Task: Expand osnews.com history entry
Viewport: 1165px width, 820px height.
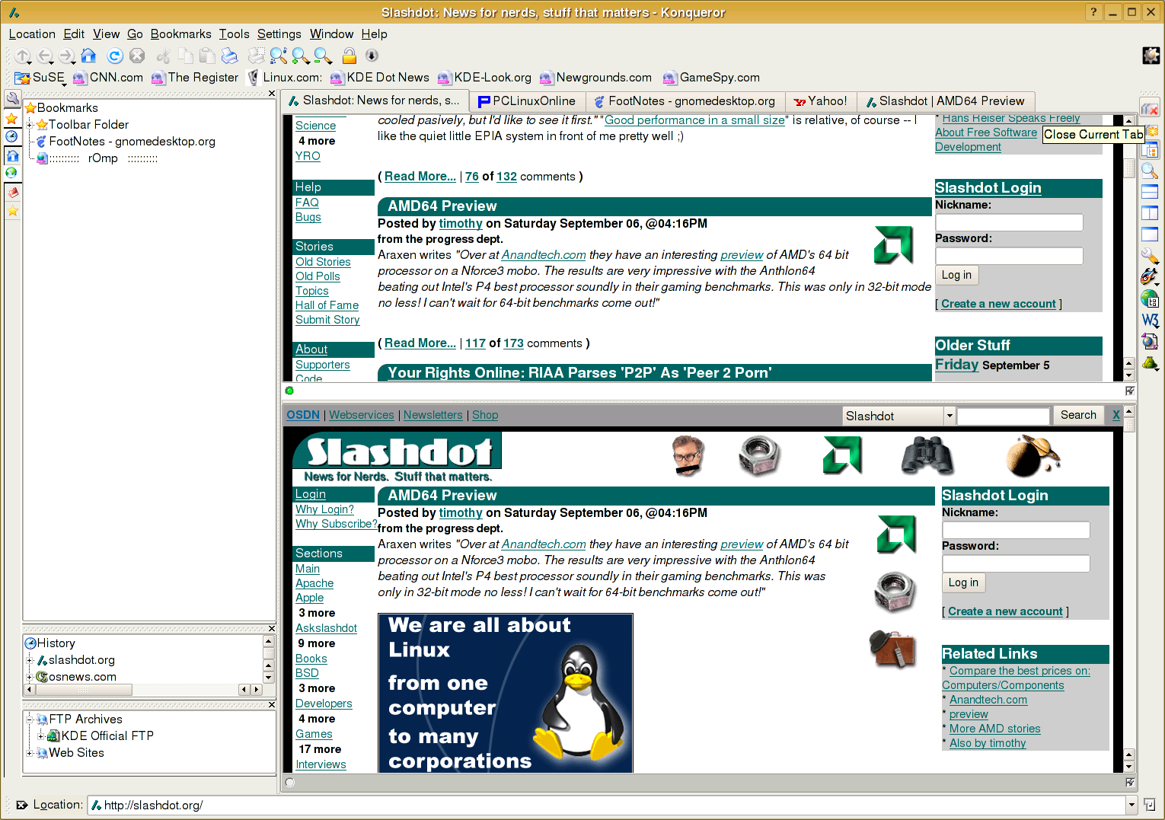Action: click(x=30, y=677)
